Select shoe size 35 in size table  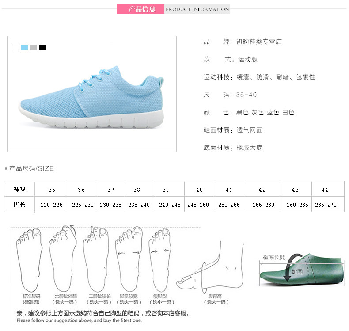52,190
